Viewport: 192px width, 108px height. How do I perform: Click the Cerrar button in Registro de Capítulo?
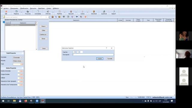[x=44, y=49]
